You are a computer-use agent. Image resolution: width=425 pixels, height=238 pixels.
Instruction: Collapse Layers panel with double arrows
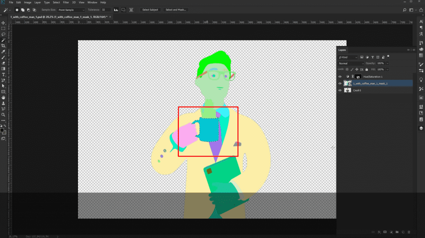408,50
